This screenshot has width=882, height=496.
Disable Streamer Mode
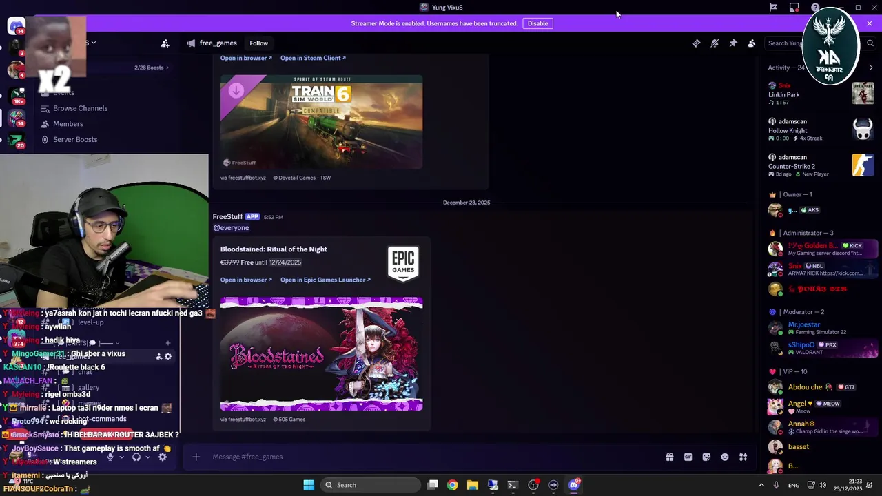point(537,23)
